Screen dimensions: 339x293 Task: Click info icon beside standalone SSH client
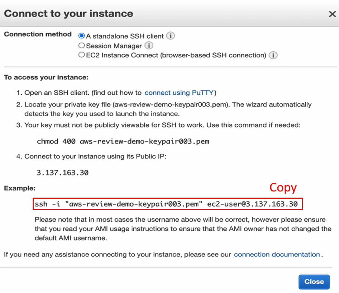coord(171,36)
